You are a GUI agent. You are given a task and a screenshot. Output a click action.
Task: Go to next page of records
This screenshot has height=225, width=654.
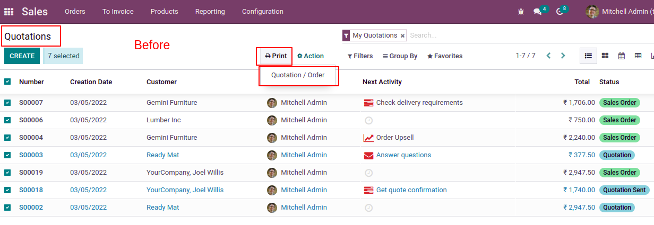563,56
